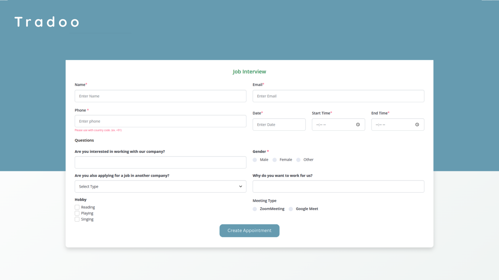Tick the Playing hobby checkbox

[77, 213]
